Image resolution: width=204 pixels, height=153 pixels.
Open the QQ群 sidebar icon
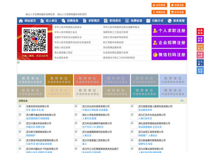point(200,63)
